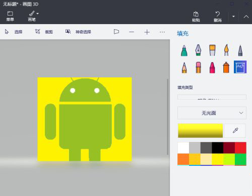Pick the bright red color swatch
The image size is (252, 196).
coord(240,148)
